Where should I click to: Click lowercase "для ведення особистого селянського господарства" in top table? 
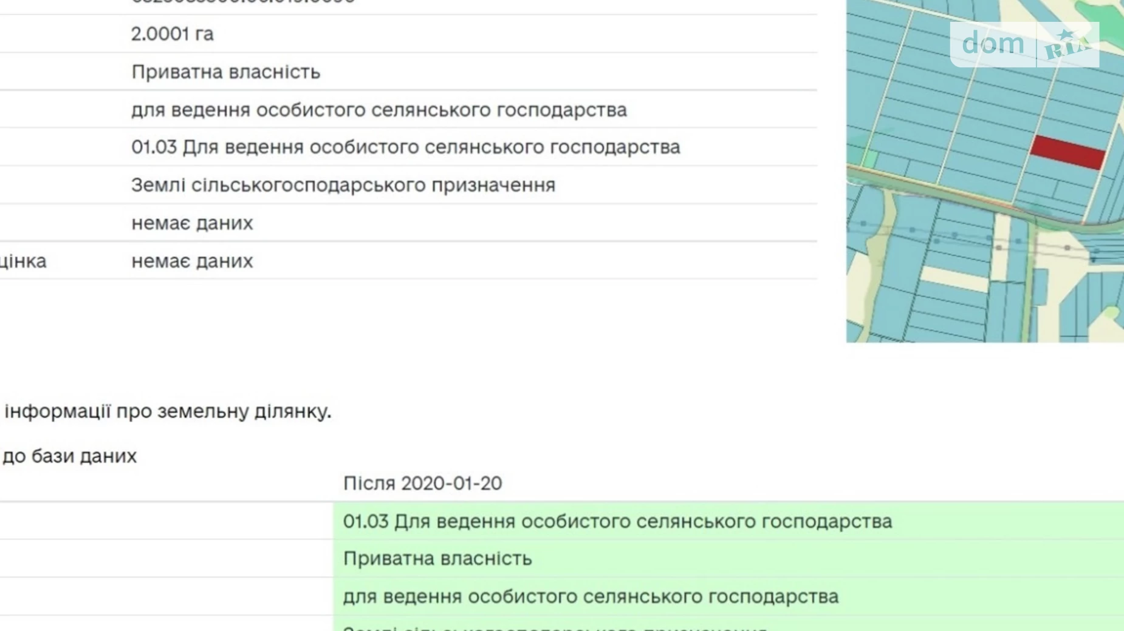(x=379, y=110)
